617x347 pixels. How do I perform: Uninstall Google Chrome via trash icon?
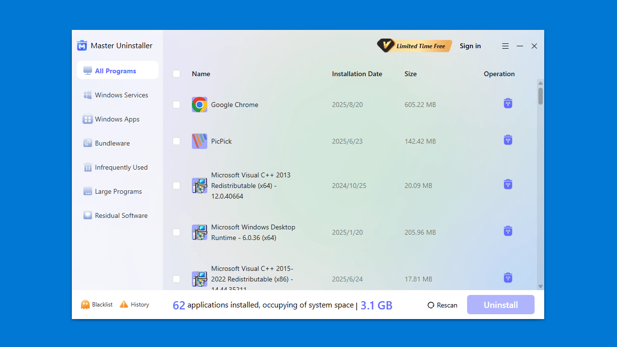pos(508,103)
